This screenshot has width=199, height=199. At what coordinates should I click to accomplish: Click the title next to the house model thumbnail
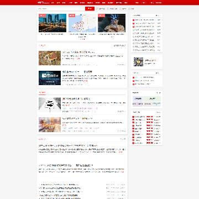79,53
